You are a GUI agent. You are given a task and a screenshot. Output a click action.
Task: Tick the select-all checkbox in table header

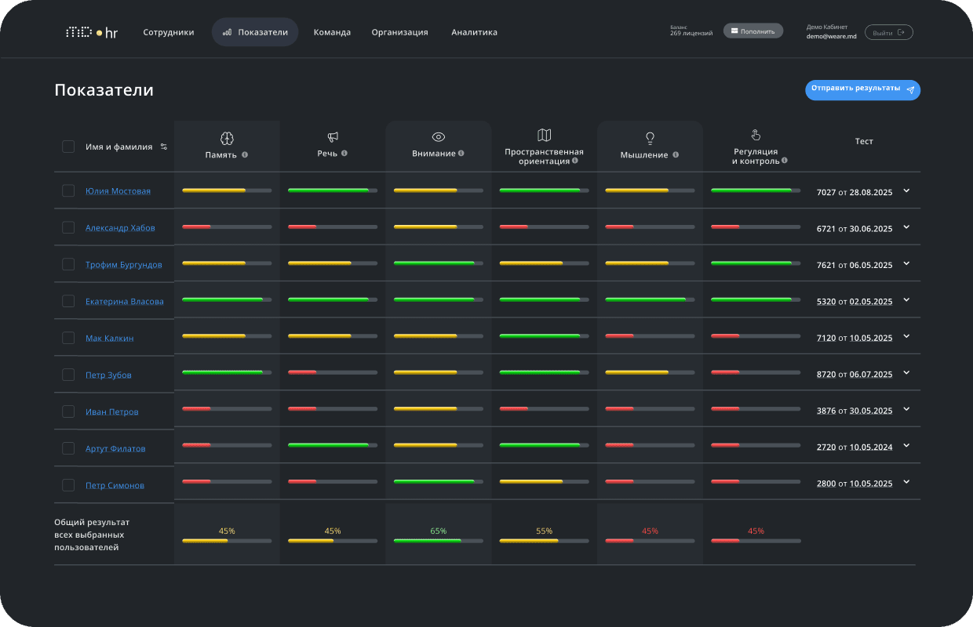click(68, 147)
